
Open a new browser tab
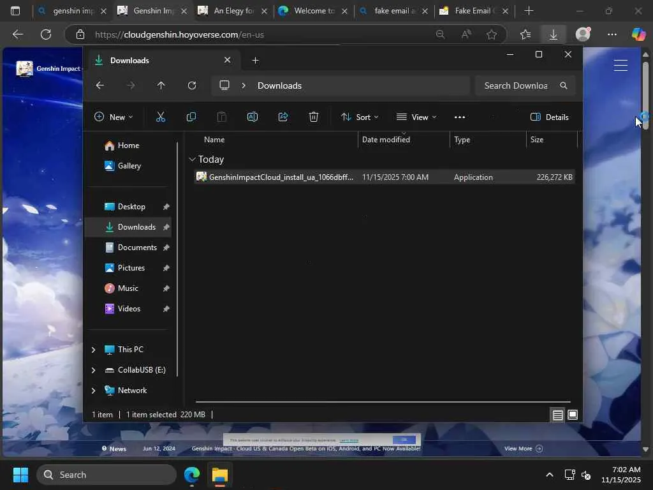tap(529, 11)
